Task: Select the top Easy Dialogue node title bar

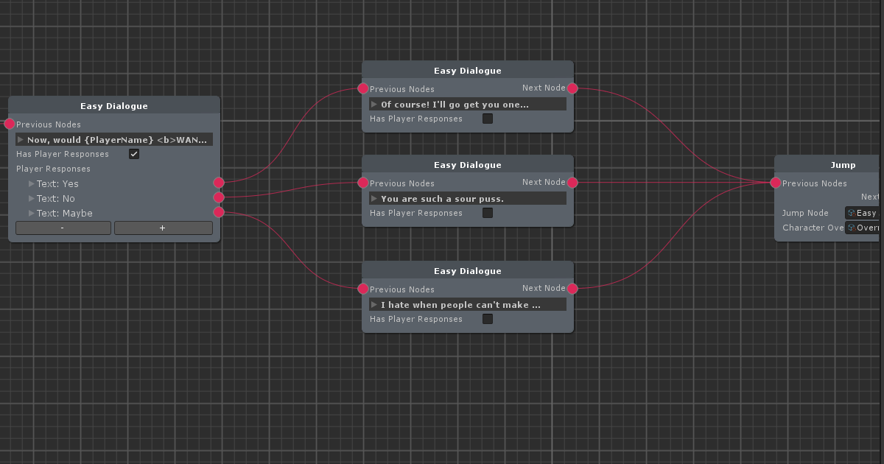Action: tap(468, 70)
